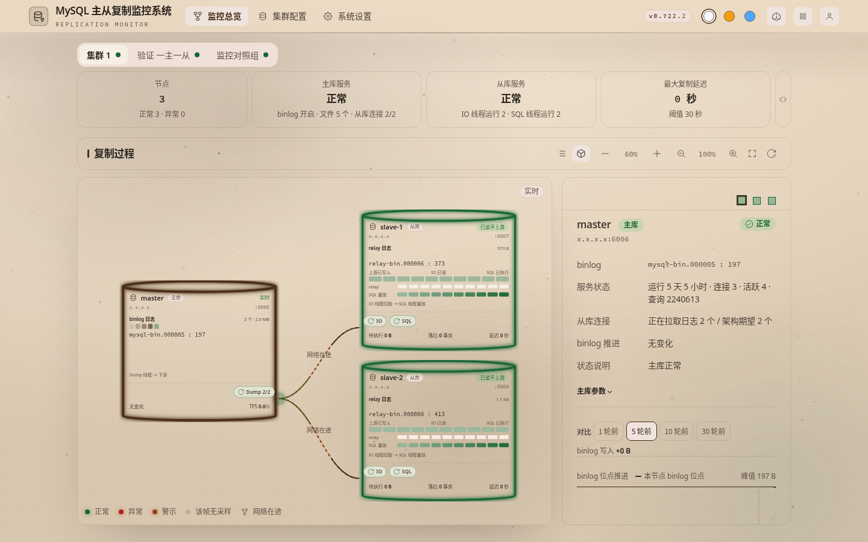Image resolution: width=868 pixels, height=542 pixels.
Task: Open the 监控总览 tab
Action: (x=217, y=16)
